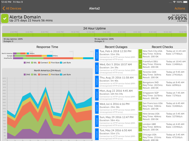Open the San Francisco USA check

[163, 106]
